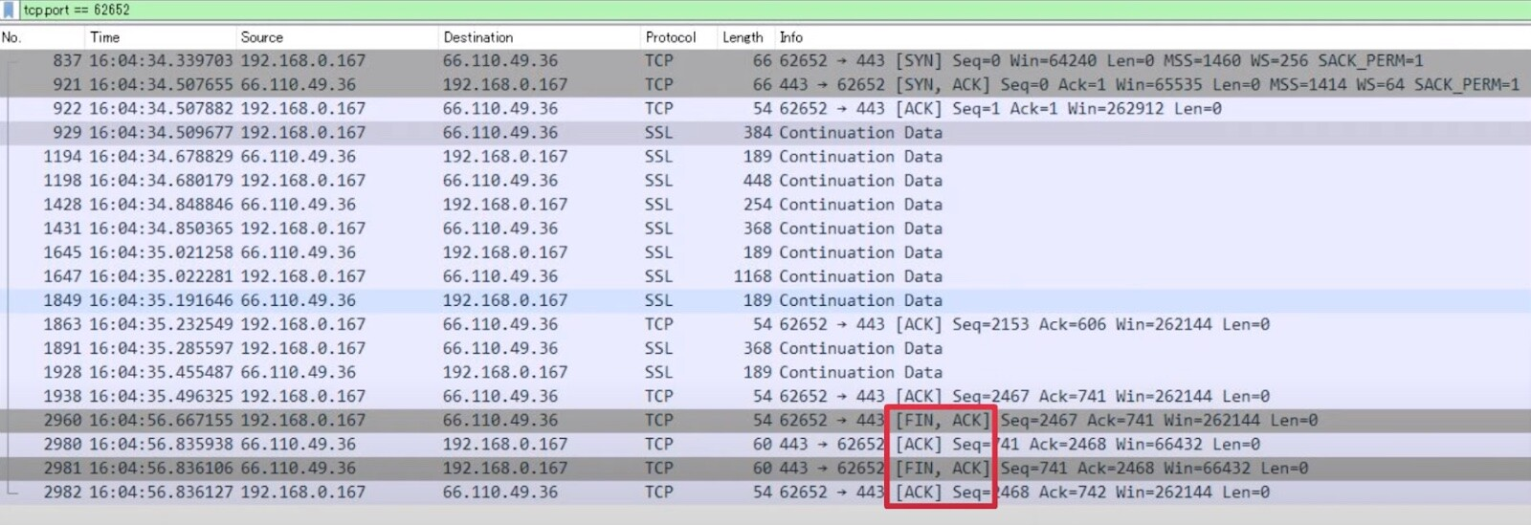Click the Info column header
Viewport: 1531px width, 525px height.
point(791,37)
